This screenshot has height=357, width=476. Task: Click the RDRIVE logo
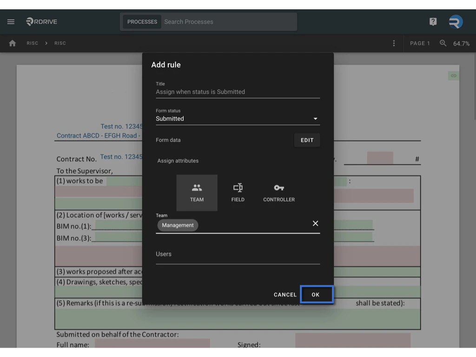click(x=41, y=21)
